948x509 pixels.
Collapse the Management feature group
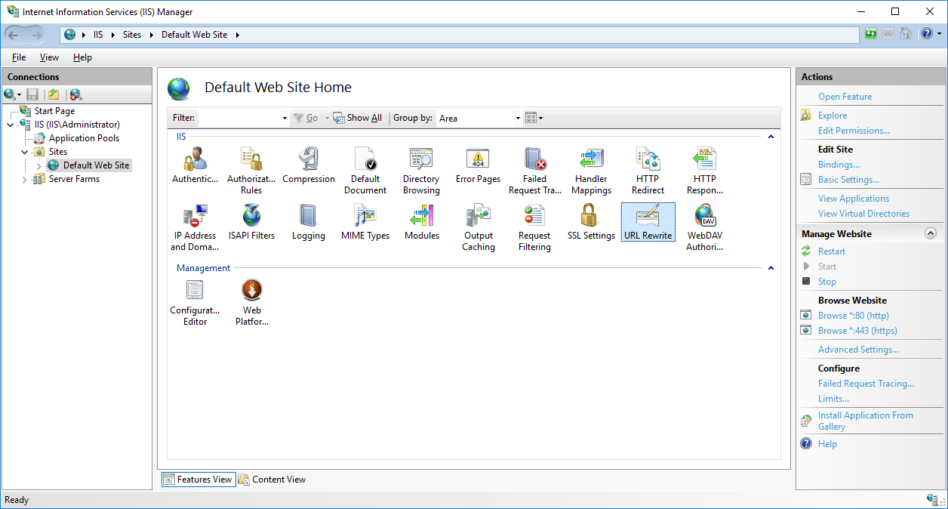(x=771, y=268)
